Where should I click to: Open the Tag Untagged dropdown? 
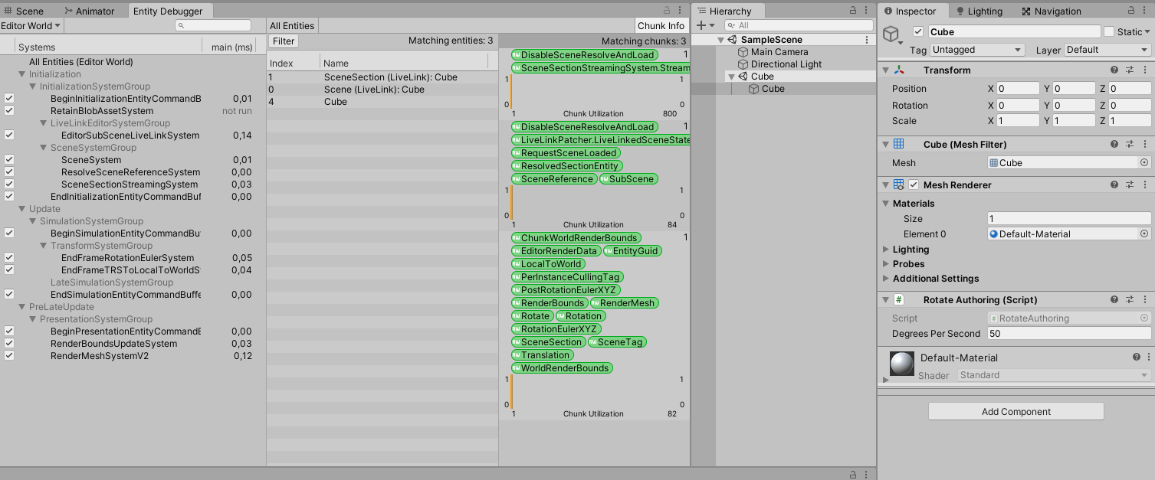pyautogui.click(x=976, y=49)
